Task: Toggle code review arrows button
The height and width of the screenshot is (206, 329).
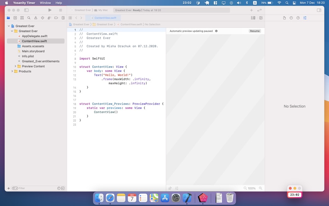Action: (259, 10)
